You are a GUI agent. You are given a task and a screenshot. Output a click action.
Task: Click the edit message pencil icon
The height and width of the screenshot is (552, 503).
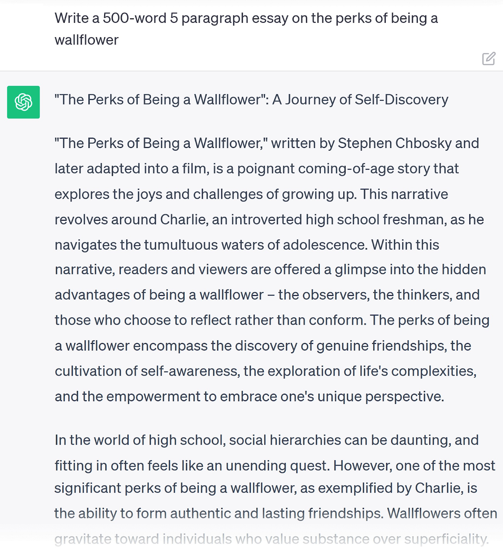click(x=489, y=59)
